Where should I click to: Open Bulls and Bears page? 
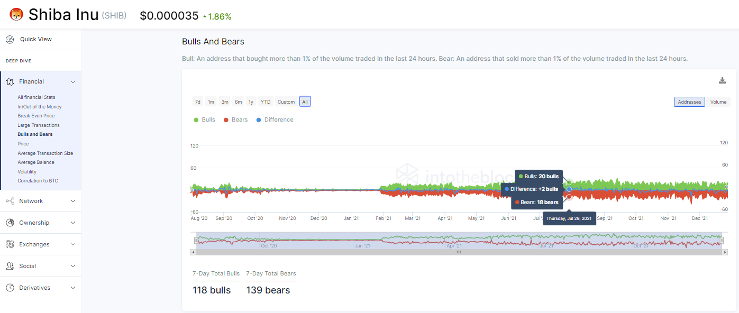point(35,134)
